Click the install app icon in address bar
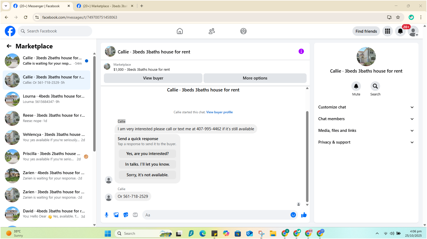The width and height of the screenshot is (427, 239). [389, 17]
